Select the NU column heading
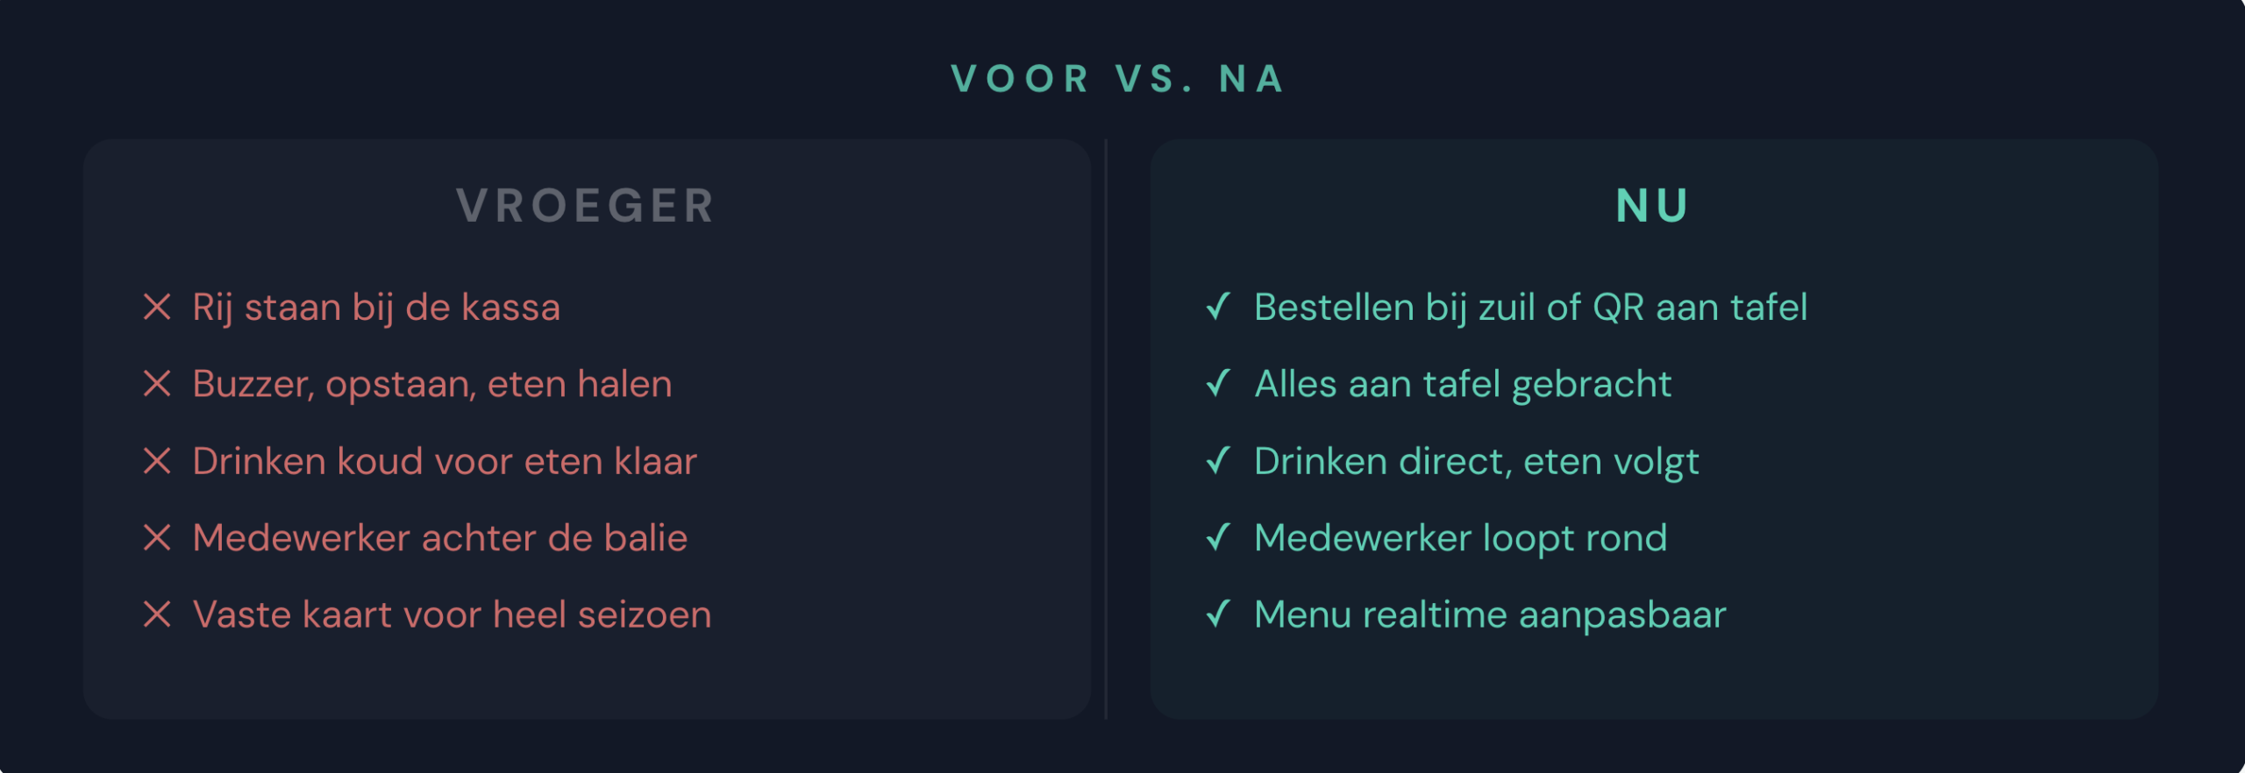This screenshot has height=773, width=2245. click(x=1653, y=206)
